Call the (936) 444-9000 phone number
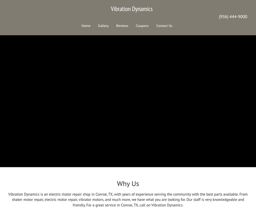 (x=233, y=17)
